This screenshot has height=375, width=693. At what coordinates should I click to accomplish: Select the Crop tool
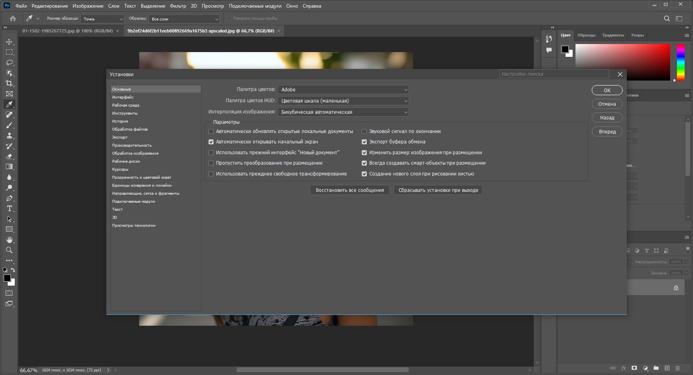point(9,83)
